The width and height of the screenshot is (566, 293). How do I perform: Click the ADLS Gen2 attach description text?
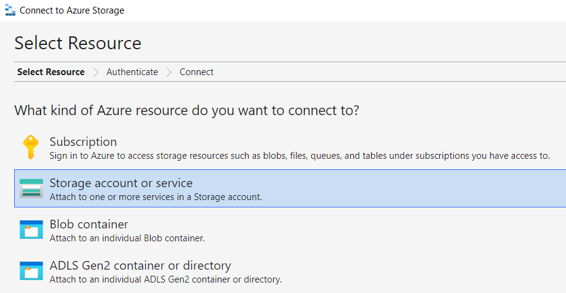[x=165, y=279]
